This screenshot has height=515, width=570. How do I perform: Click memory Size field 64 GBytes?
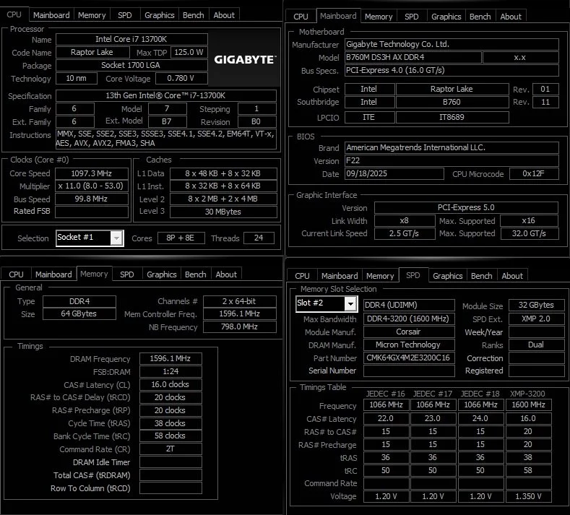[x=79, y=313]
